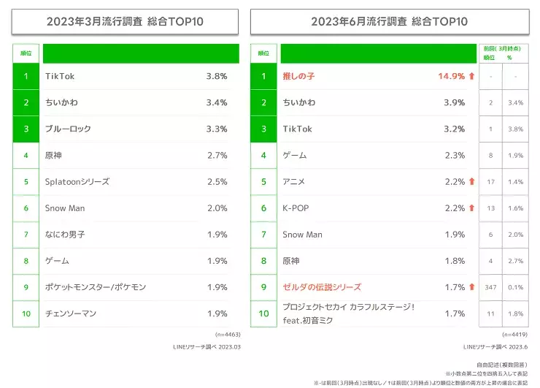Click the 前回(3月時点) column header
The height and width of the screenshot is (388, 540).
pos(504,48)
